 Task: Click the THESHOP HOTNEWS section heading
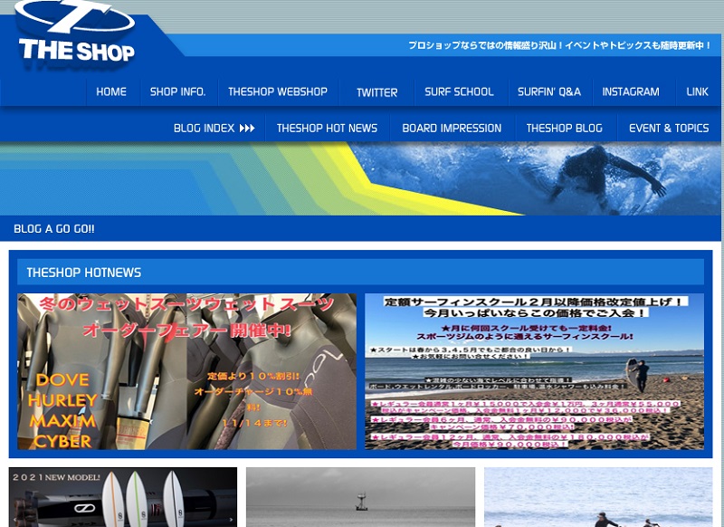coord(83,273)
